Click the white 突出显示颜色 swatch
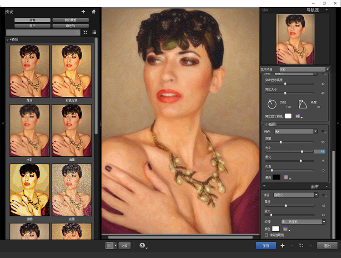The width and height of the screenshot is (341, 258). [288, 116]
